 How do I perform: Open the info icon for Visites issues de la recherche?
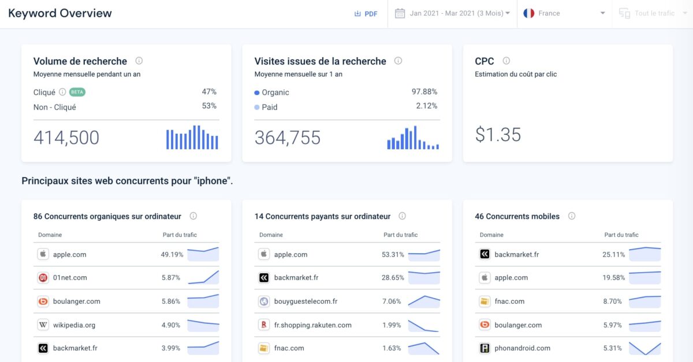[398, 61]
